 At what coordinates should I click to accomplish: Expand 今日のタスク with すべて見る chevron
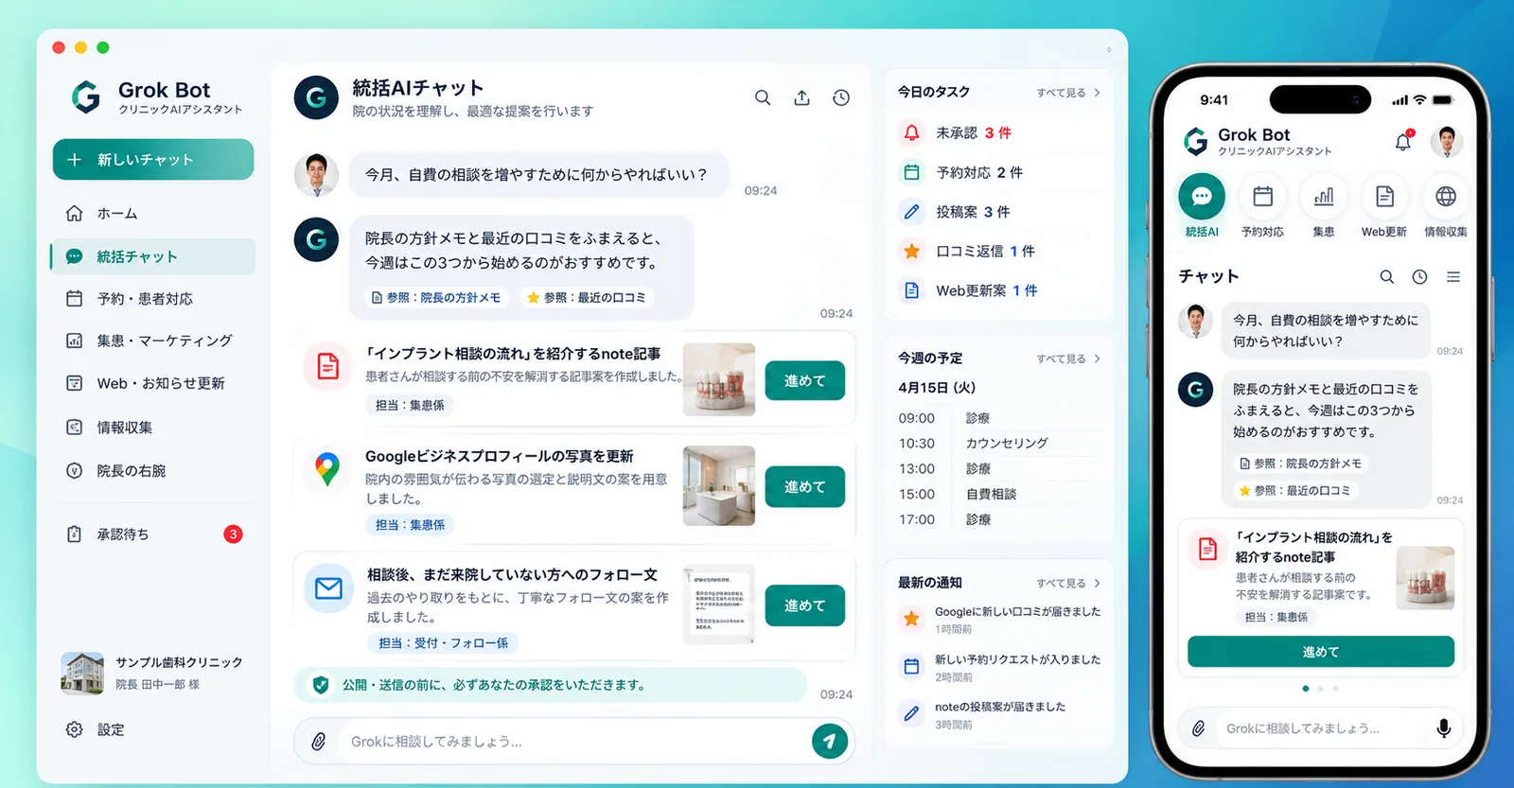pyautogui.click(x=1068, y=93)
